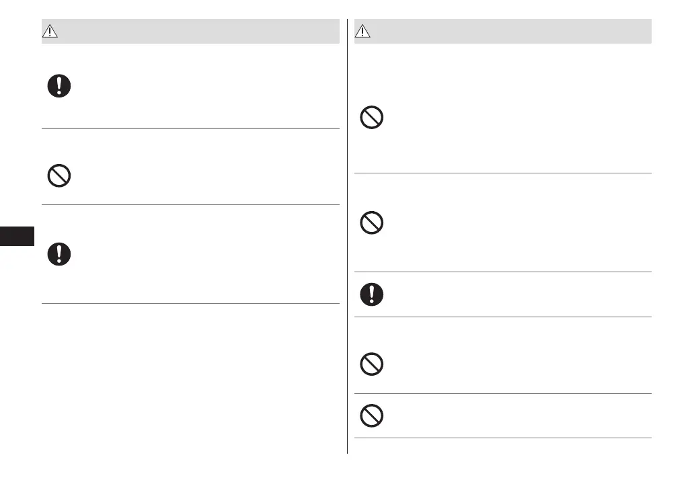This screenshot has height=488, width=694.
Task: Click the vertical divider between the two columns
Action: tap(347, 235)
